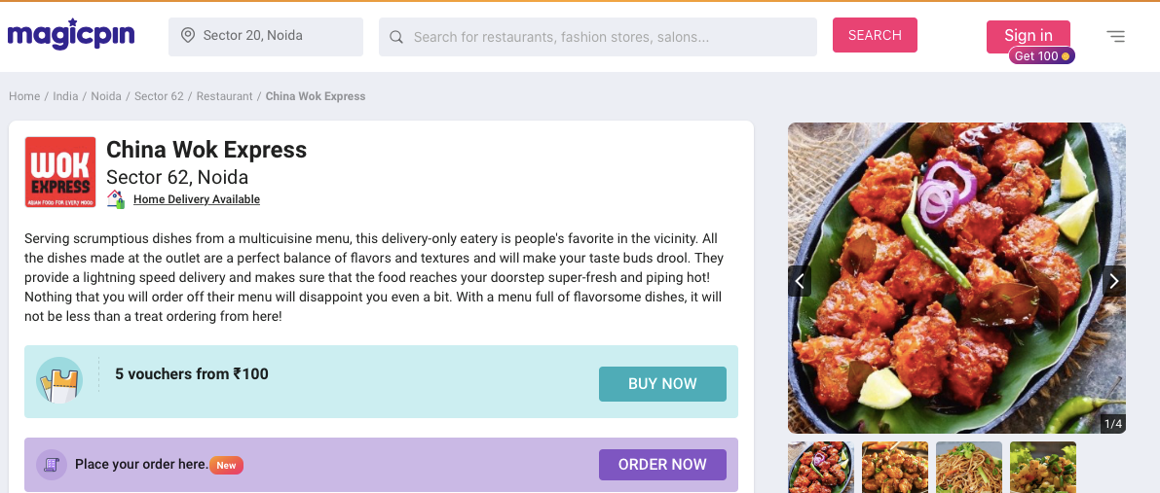
Task: Select the noodles photo thumbnail
Action: coord(968,467)
